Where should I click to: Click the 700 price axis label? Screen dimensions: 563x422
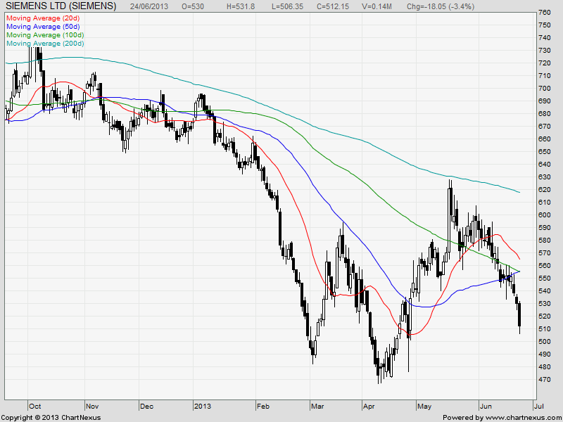click(x=545, y=89)
